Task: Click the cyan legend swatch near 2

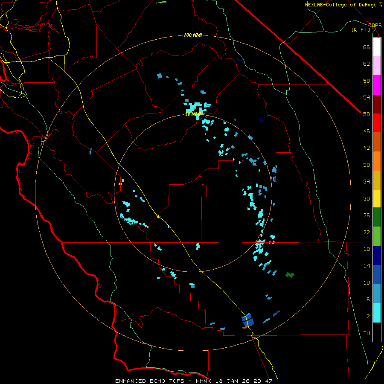Action: 377,313
